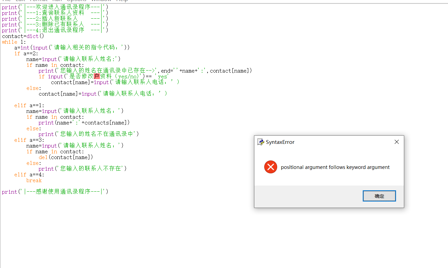The image size is (448, 268).
Task: Click the 'yes' string in the if input line
Action: [162, 76]
